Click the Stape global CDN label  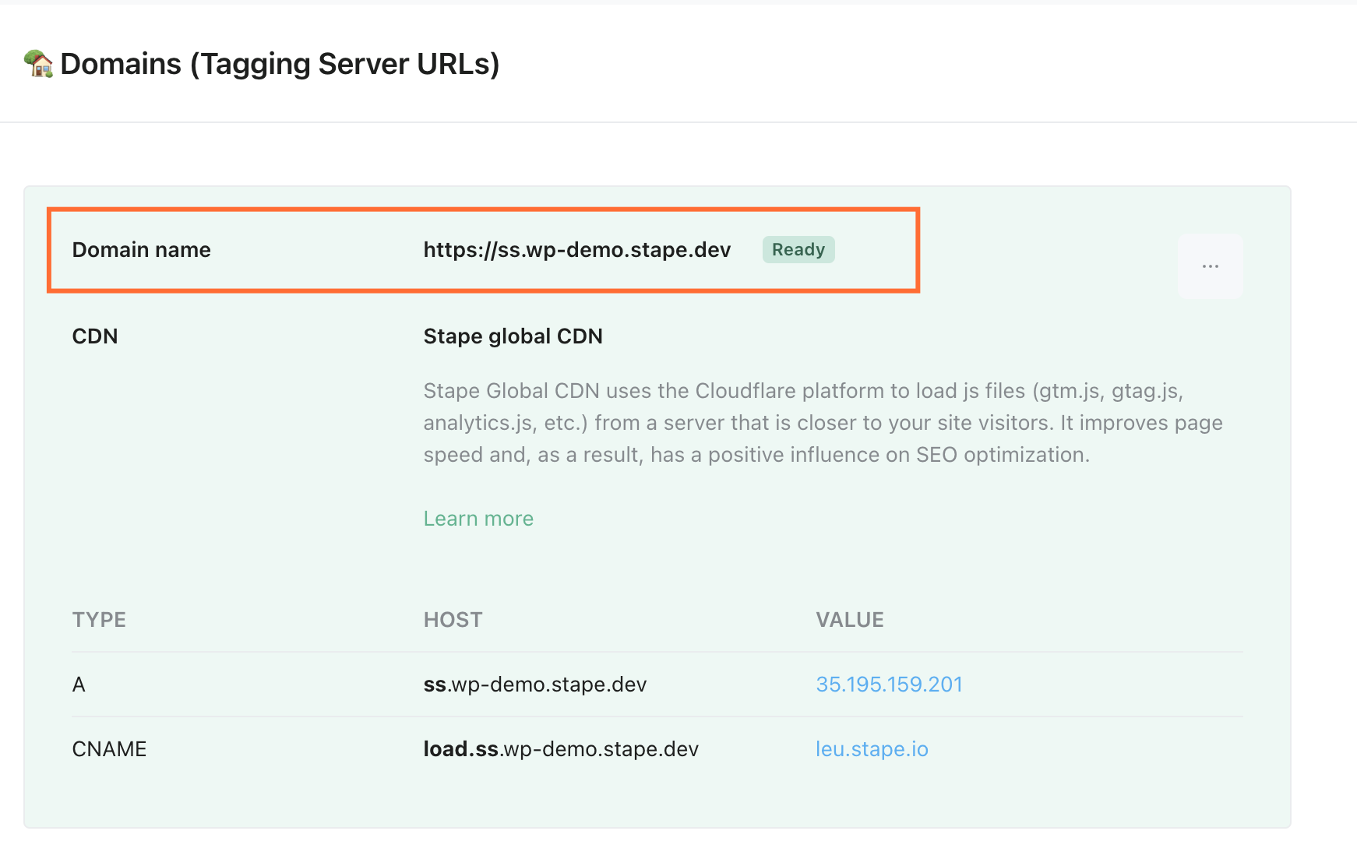click(x=513, y=336)
